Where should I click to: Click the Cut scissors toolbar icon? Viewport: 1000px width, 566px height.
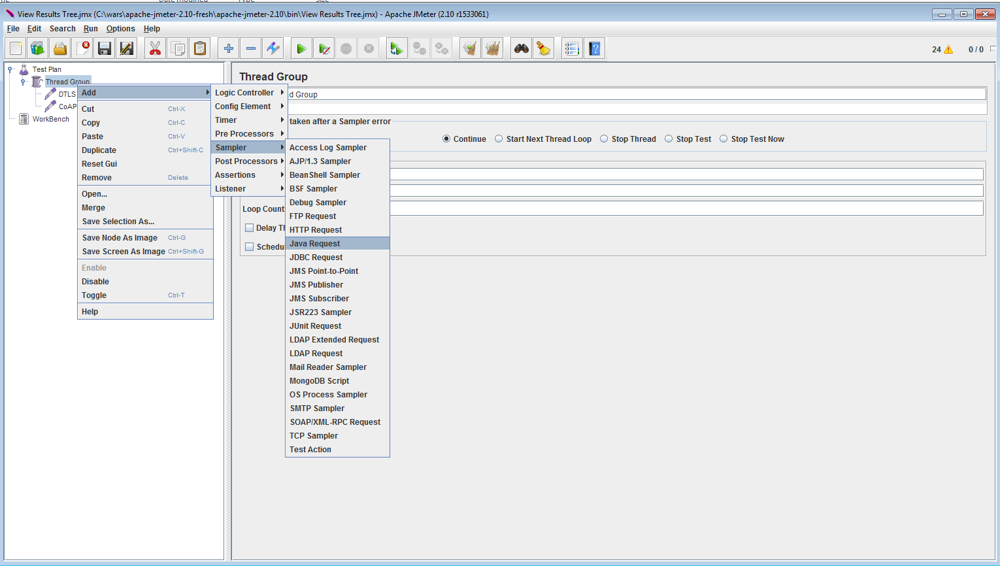155,48
